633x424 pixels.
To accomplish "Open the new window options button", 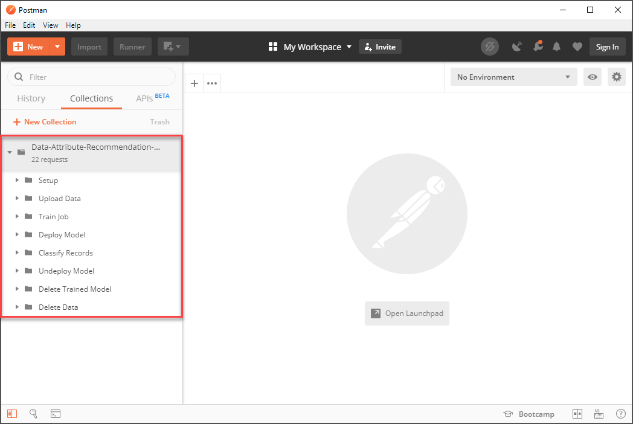I will [x=173, y=47].
